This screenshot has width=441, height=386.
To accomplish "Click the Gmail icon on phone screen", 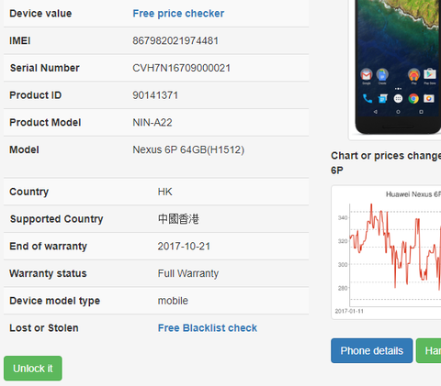I will coord(367,75).
